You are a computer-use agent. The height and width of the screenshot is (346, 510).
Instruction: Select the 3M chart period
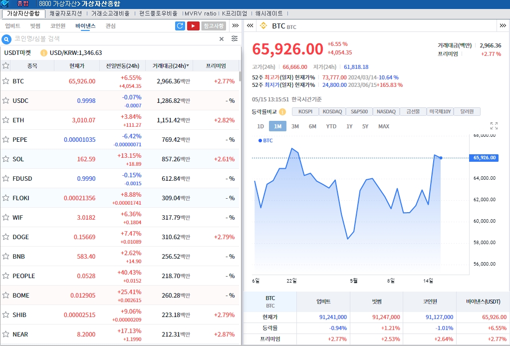point(295,126)
